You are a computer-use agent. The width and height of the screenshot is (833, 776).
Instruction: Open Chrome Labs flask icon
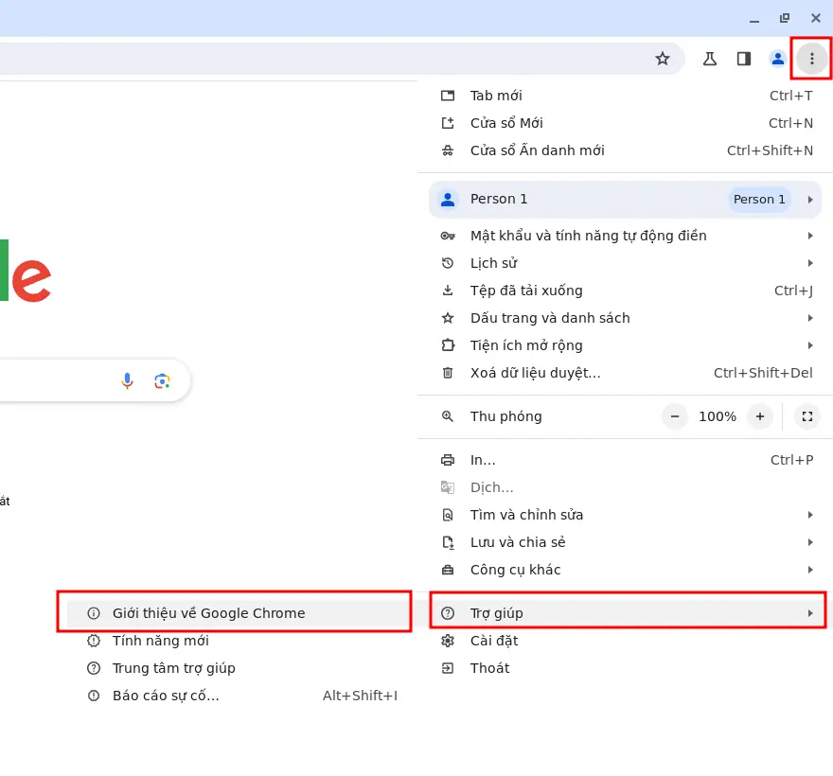[x=709, y=59]
